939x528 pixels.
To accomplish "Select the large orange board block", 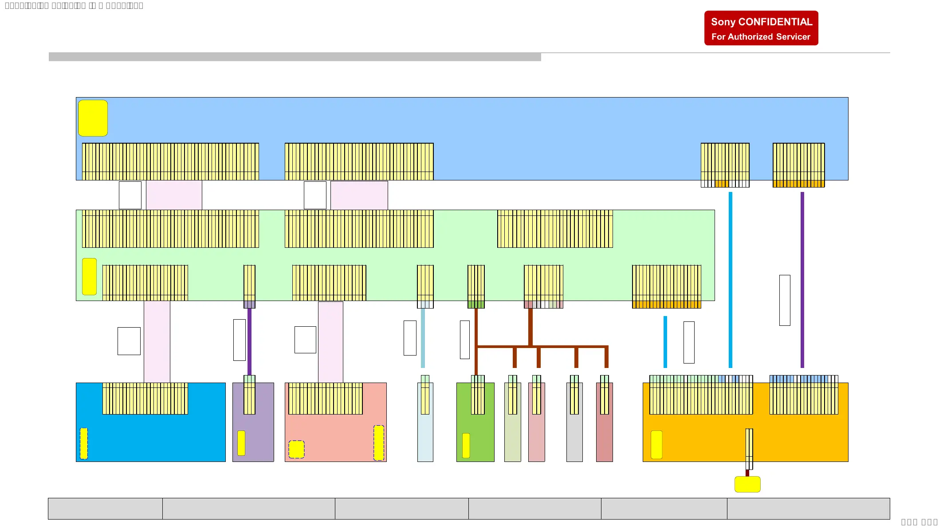I will pyautogui.click(x=745, y=422).
